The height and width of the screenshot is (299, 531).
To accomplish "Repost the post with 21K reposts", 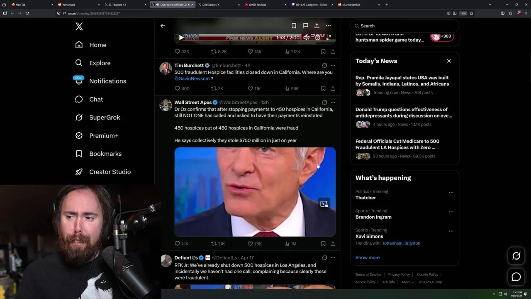I will point(218,244).
